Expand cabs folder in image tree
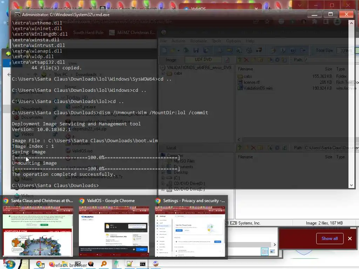 163,74
